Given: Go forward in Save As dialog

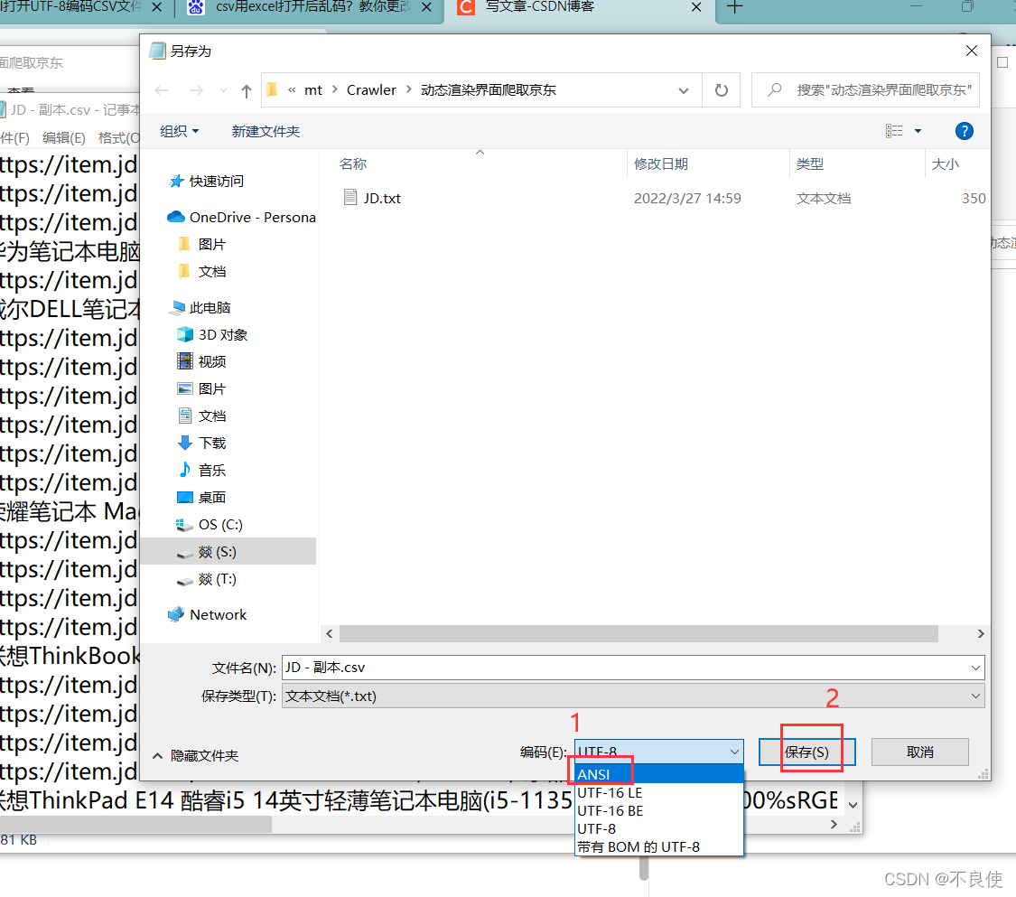Looking at the screenshot, I should click(x=196, y=90).
